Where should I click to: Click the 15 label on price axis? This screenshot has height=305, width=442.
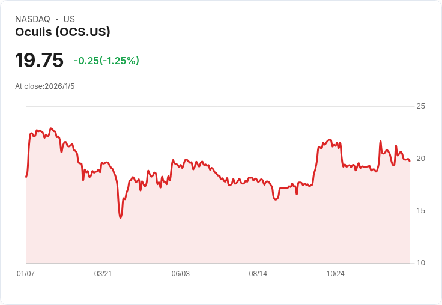click(420, 211)
